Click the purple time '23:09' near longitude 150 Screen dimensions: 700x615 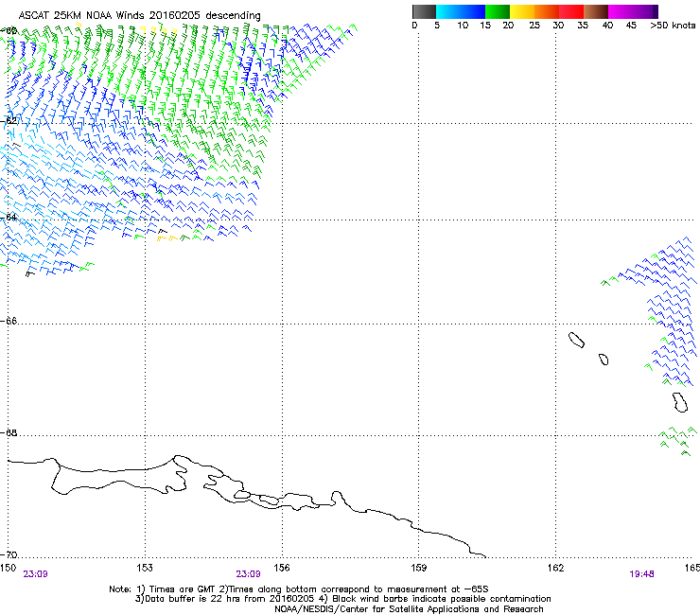(35, 574)
